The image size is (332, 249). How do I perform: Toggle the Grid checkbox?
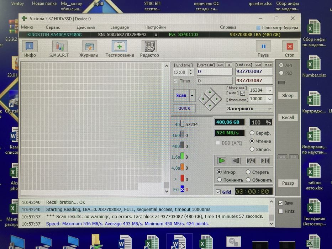pyautogui.click(x=218, y=192)
